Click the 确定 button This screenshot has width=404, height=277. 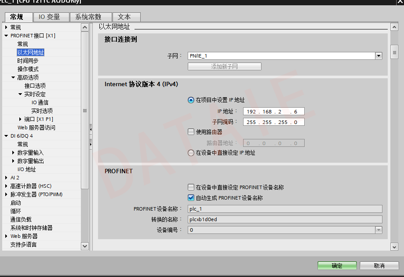[x=337, y=266]
